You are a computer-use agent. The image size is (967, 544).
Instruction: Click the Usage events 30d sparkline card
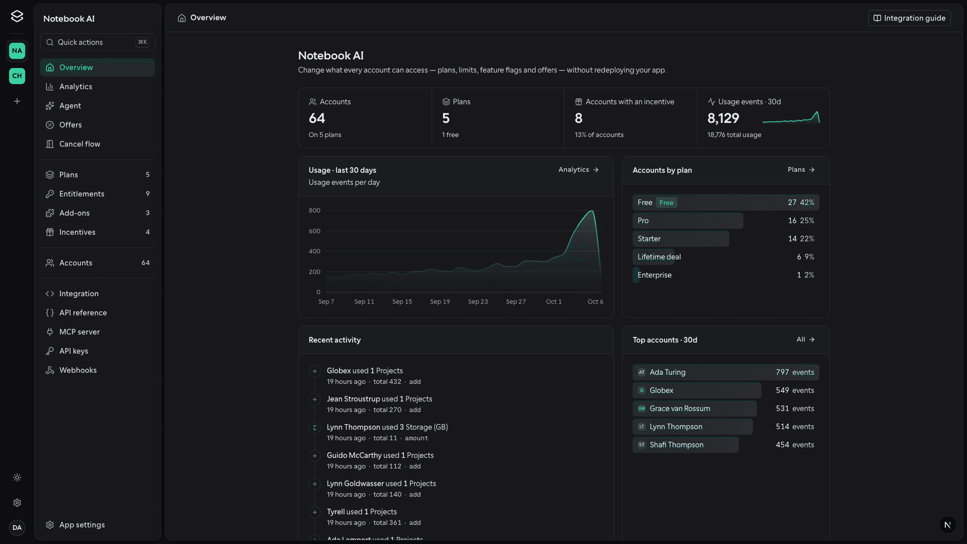(x=763, y=118)
